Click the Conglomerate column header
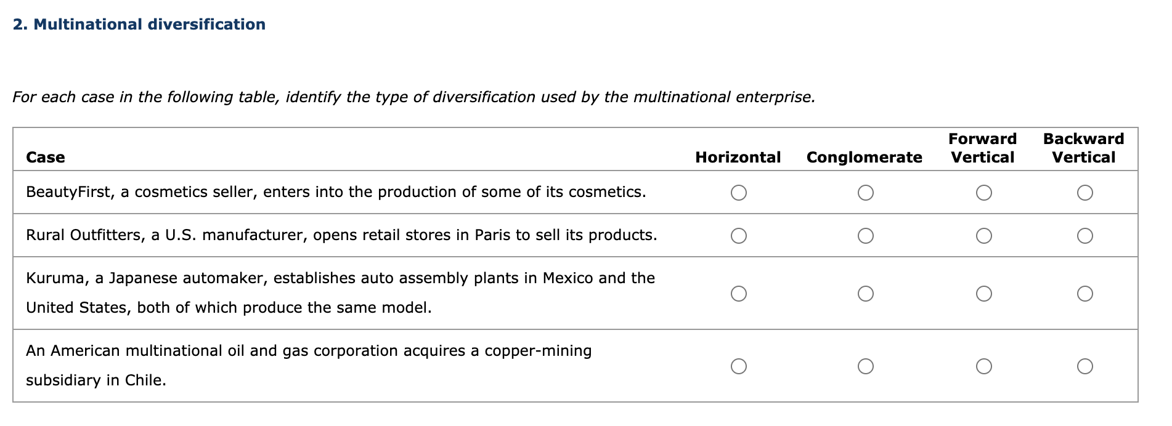The image size is (1172, 426). [865, 157]
